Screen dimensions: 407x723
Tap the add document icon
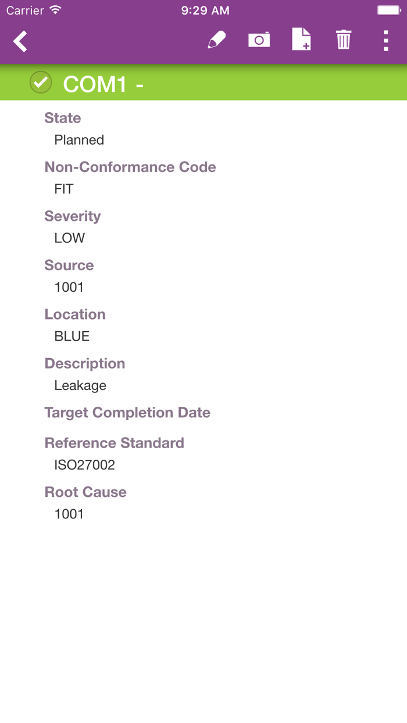[301, 40]
